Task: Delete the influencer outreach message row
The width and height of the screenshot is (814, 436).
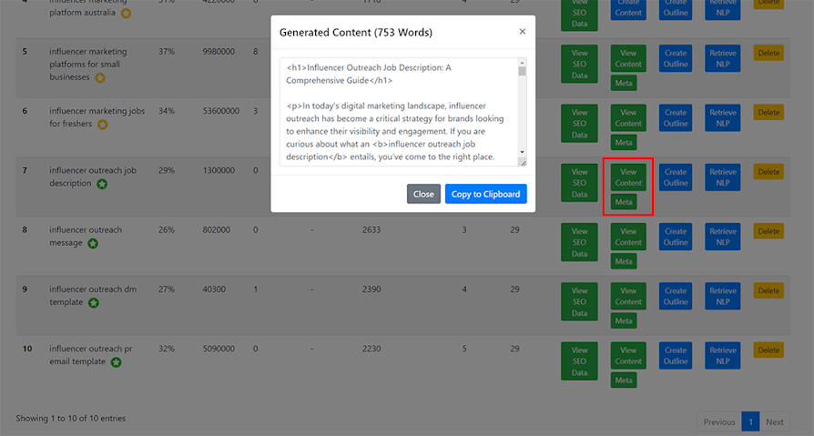Action: 768,231
